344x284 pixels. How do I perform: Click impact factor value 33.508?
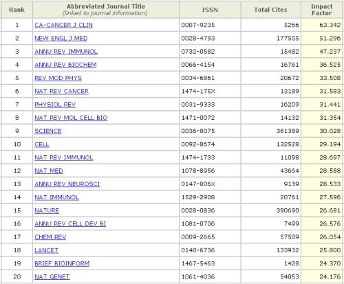pyautogui.click(x=330, y=78)
